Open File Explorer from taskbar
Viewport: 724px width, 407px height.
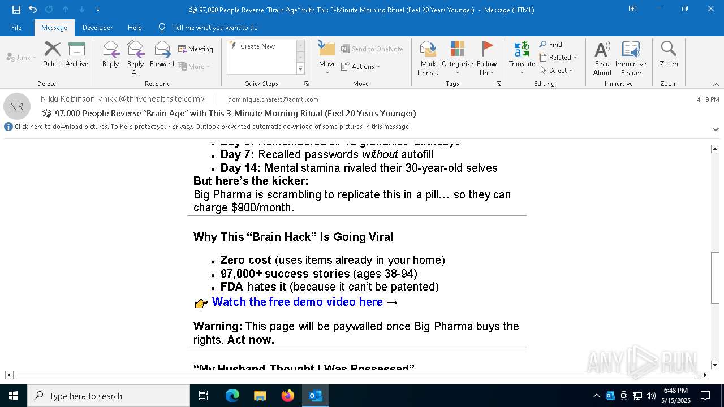[x=260, y=396]
